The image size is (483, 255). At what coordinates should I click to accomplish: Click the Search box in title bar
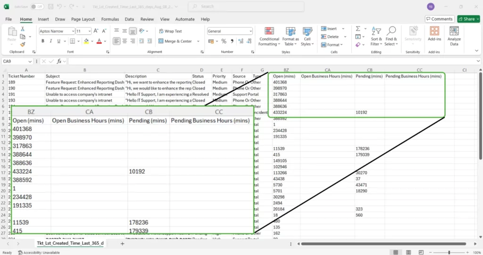(x=246, y=7)
